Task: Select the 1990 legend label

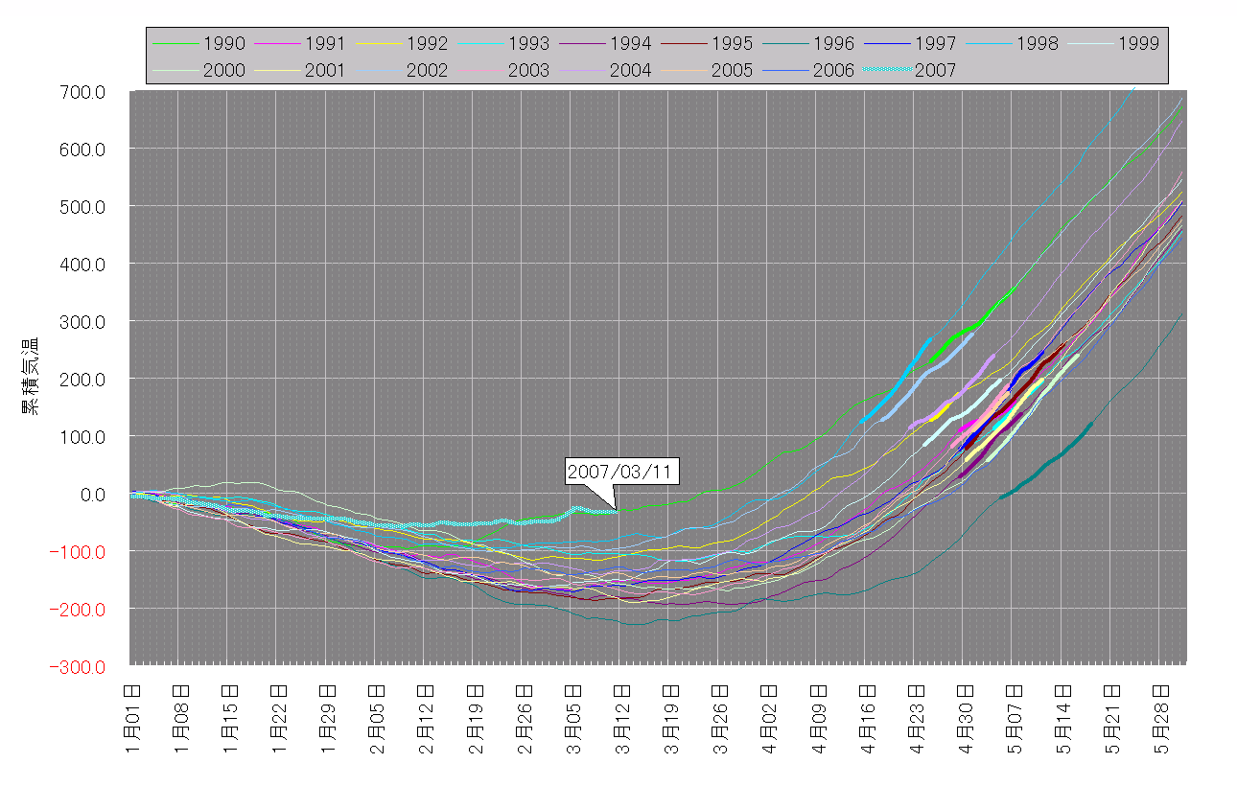Action: coord(223,44)
